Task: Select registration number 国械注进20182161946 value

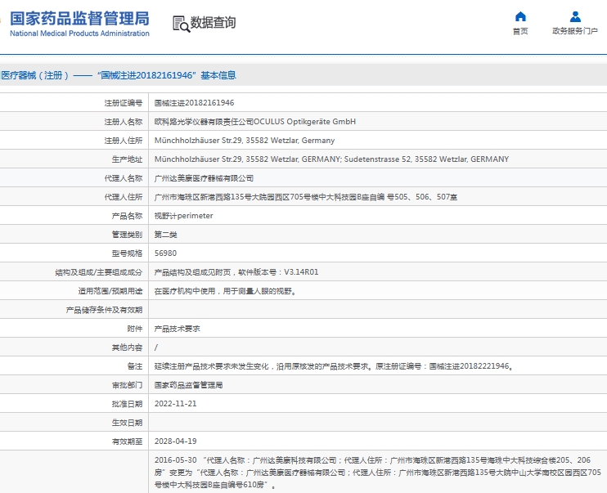Action: coord(194,102)
